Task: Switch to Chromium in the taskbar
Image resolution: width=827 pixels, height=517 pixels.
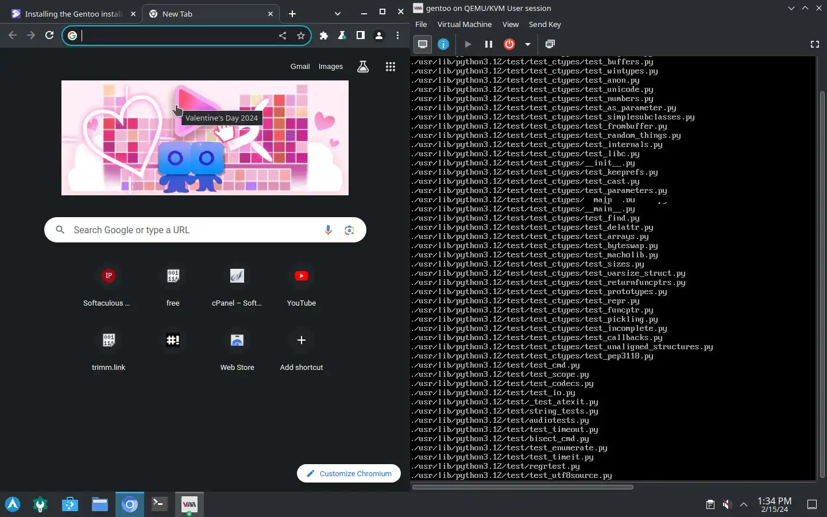Action: coord(130,504)
